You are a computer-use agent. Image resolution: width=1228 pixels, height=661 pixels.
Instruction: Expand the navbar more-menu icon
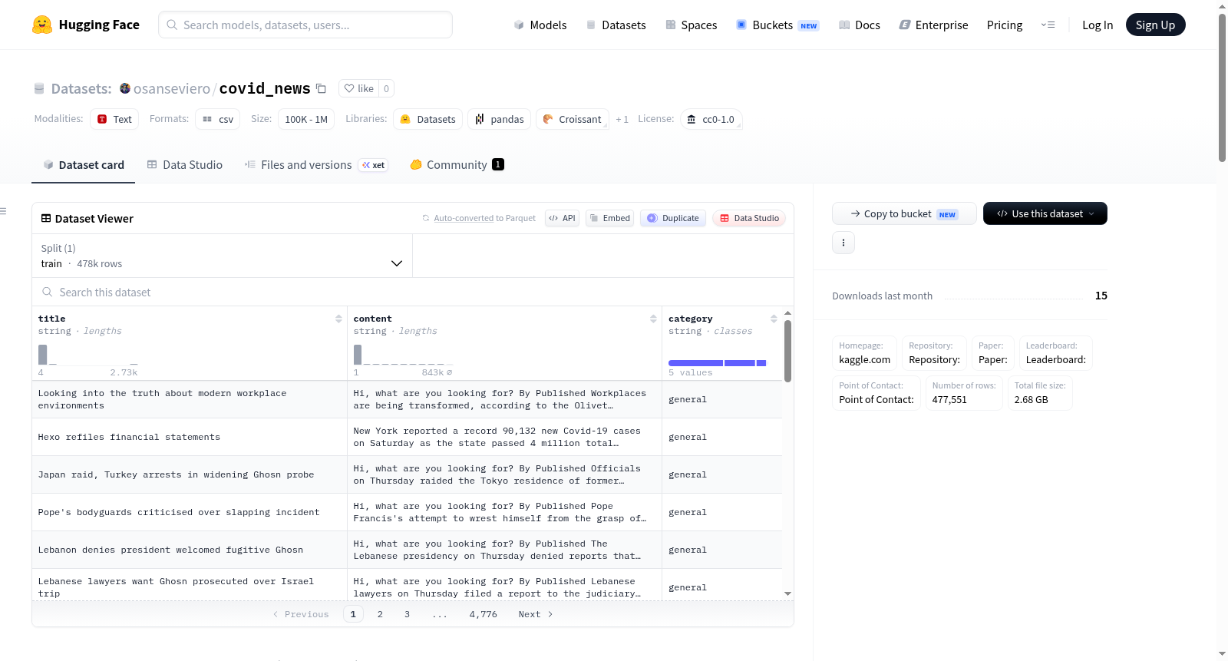[1048, 25]
